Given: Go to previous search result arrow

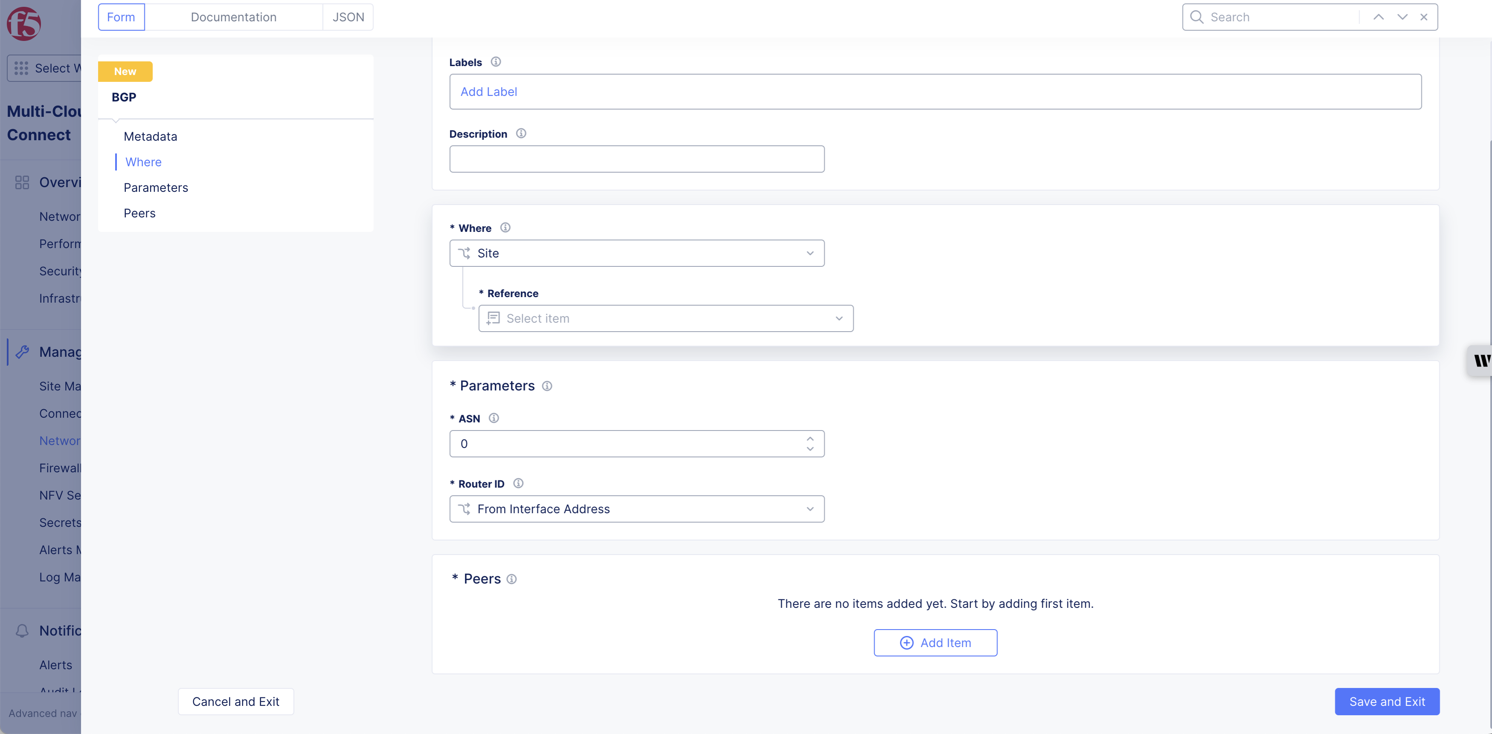Looking at the screenshot, I should pos(1379,17).
